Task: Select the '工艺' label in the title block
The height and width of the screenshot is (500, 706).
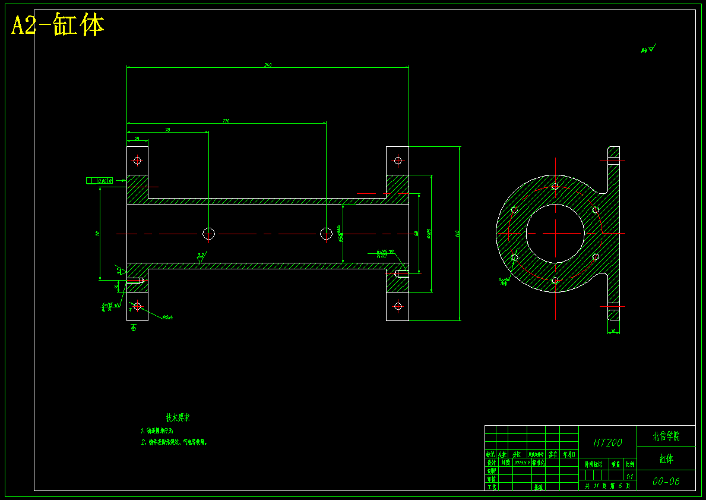Action: 491,487
